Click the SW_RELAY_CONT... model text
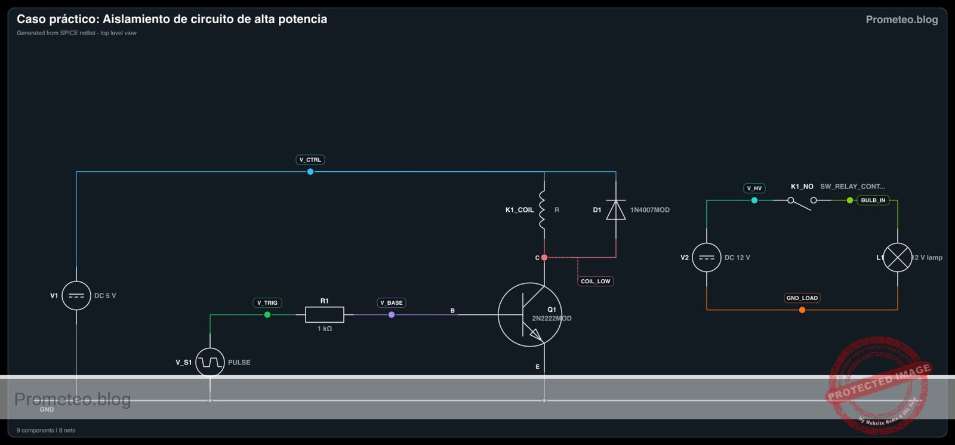955x445 pixels. pyautogui.click(x=852, y=187)
